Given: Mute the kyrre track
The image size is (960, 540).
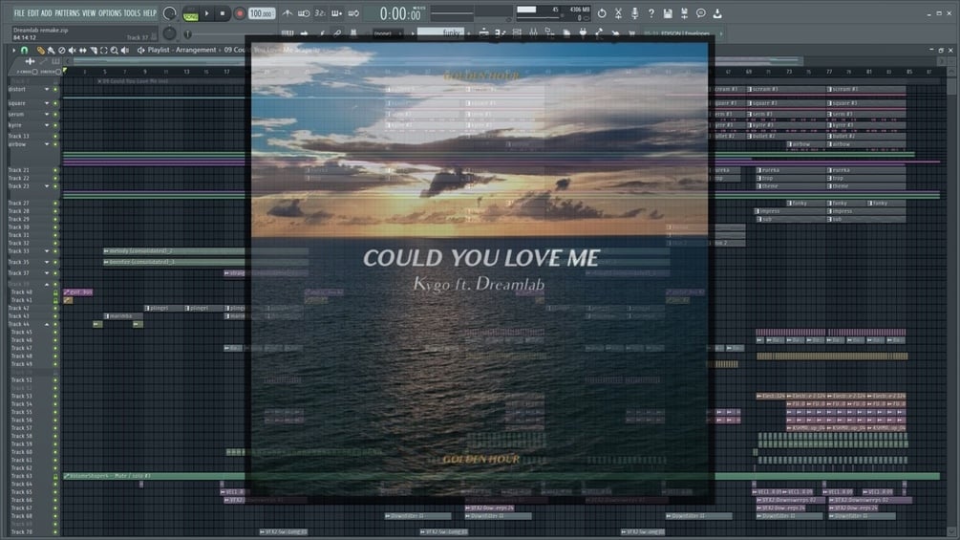Looking at the screenshot, I should tap(55, 125).
